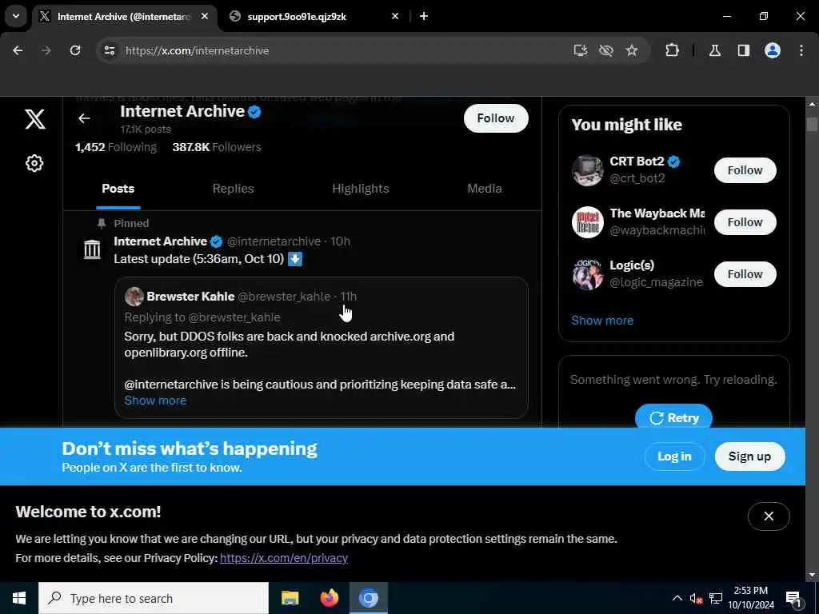
Task: Open the 387.8K Followers list
Action: click(x=216, y=147)
